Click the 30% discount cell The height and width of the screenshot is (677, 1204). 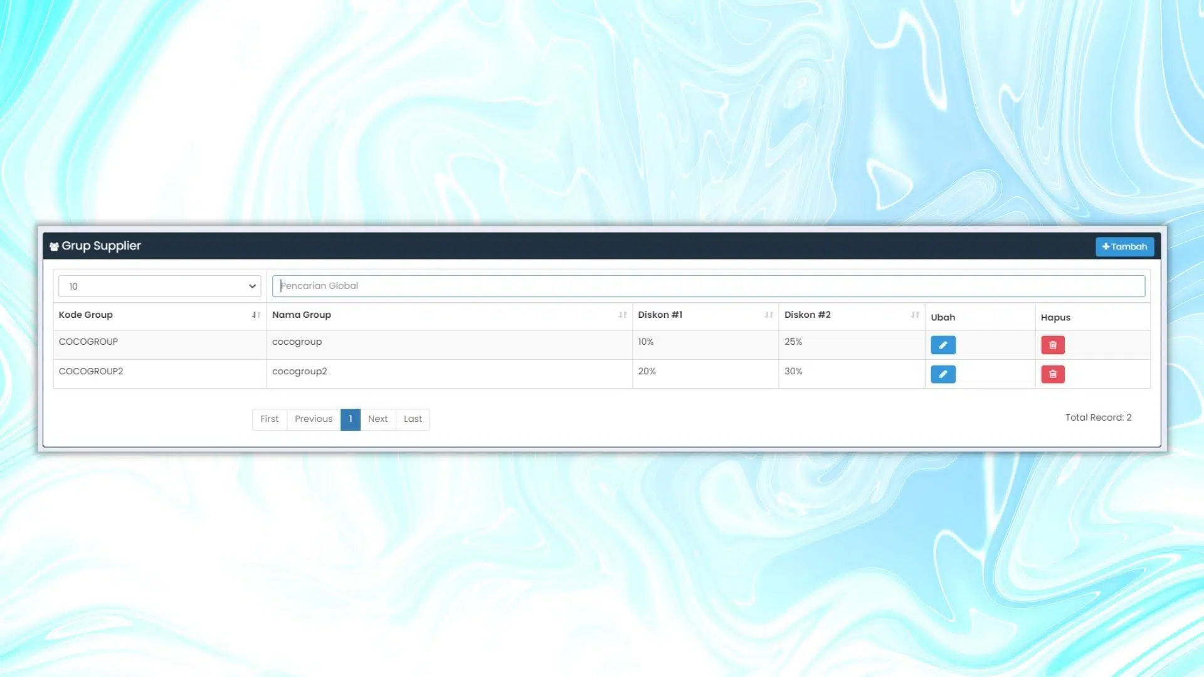(852, 374)
